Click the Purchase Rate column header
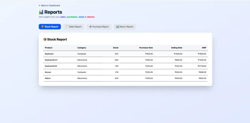Image resolution: width=250 pixels, height=123 pixels. pos(146,48)
